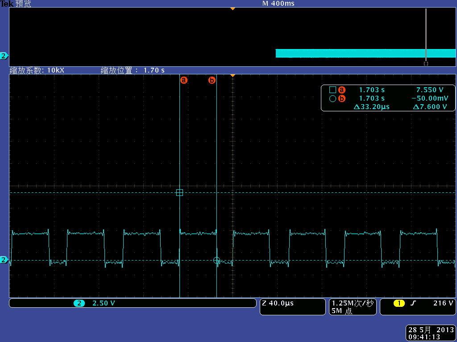Click the cursor b marker label

point(212,80)
